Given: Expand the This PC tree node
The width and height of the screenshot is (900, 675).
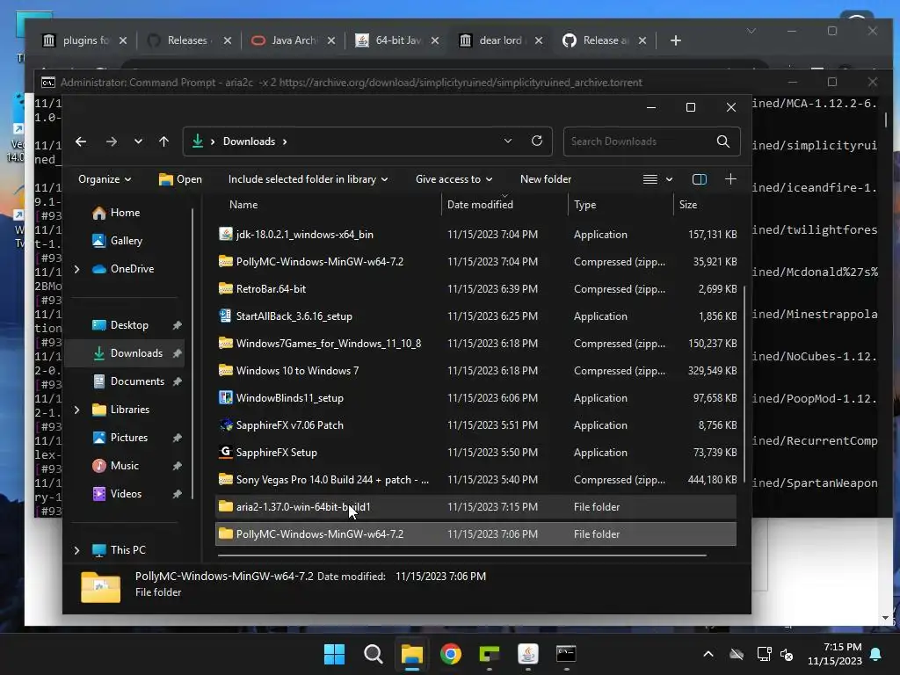Looking at the screenshot, I should (77, 550).
